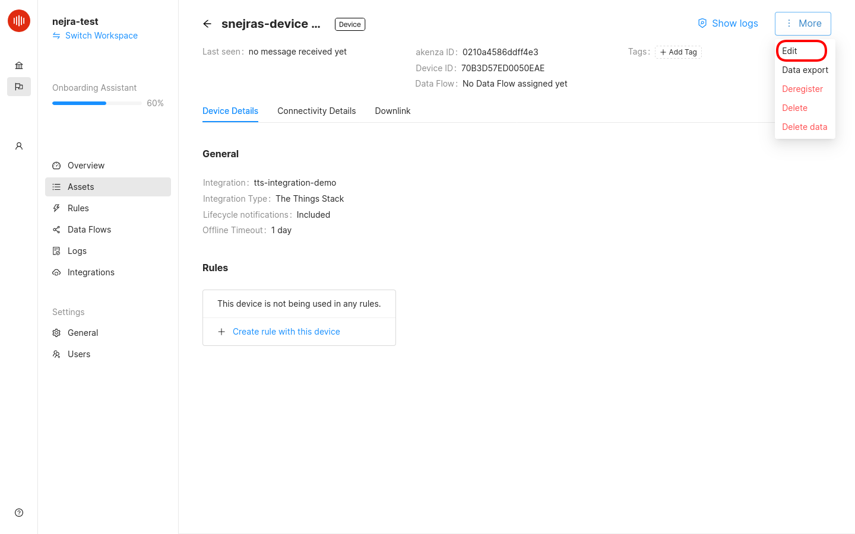
Task: Click the Onboarding Assistant progress bar
Action: point(97,103)
